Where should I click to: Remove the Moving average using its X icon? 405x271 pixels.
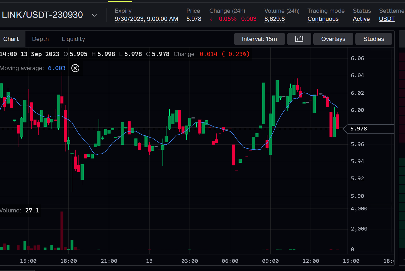[x=75, y=68]
